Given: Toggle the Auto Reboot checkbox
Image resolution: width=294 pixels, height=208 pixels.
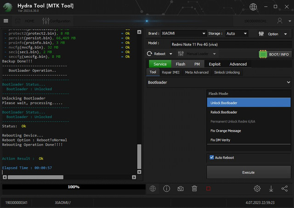Looking at the screenshot, I should point(212,157).
